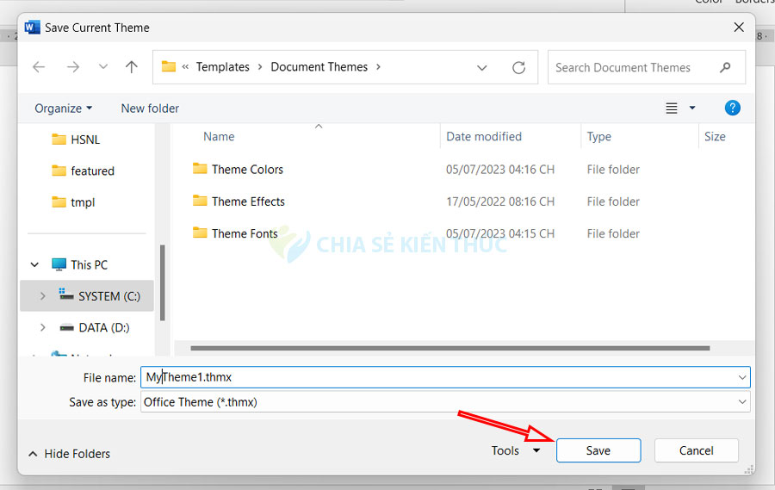Expand the address bar history dropdown
Image resolution: width=775 pixels, height=490 pixels.
click(x=482, y=67)
